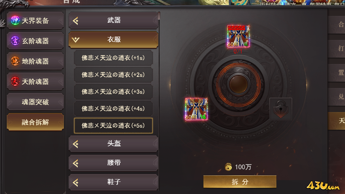345x194 pixels.
Task: Click the category list scrollbar handle
Action: 159,16
